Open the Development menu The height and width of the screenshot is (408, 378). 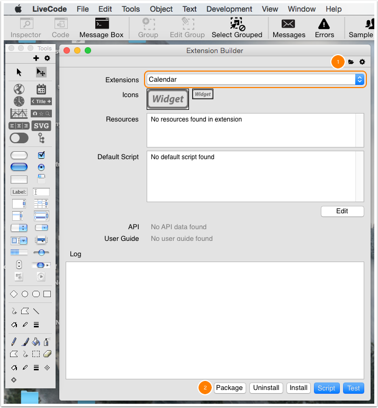pyautogui.click(x=229, y=9)
